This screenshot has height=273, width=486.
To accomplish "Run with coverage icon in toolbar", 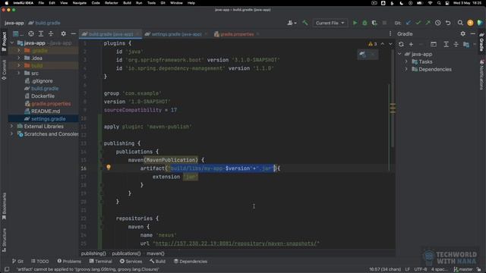I will point(374,23).
